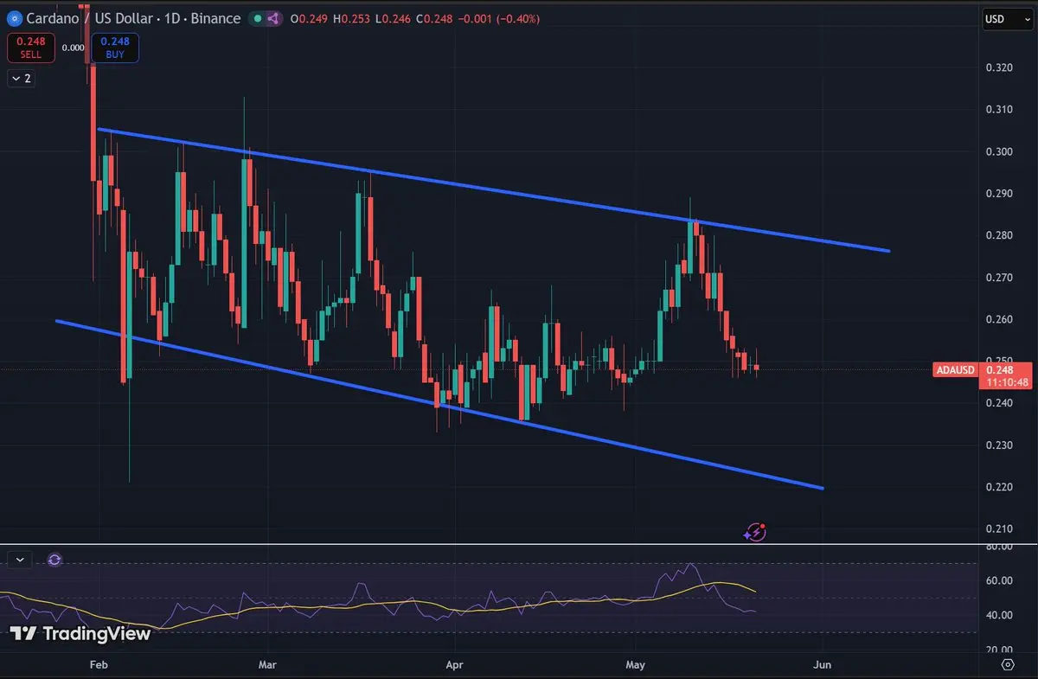Click 0.260 on the price axis
Image resolution: width=1038 pixels, height=679 pixels.
point(1000,320)
